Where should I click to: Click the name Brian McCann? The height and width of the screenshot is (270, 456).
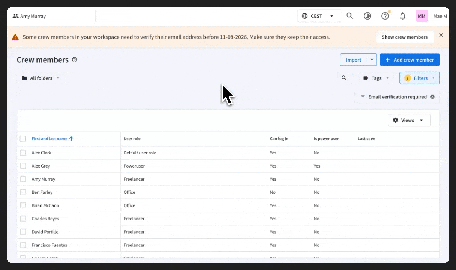(x=45, y=205)
